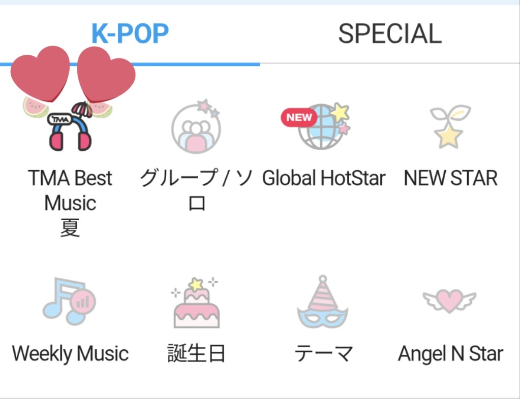
Task: Tap the red NEW badge
Action: click(299, 117)
